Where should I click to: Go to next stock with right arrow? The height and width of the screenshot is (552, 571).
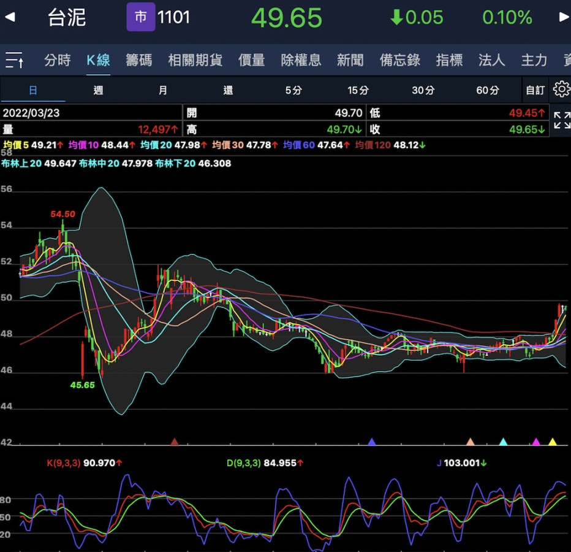coord(564,17)
